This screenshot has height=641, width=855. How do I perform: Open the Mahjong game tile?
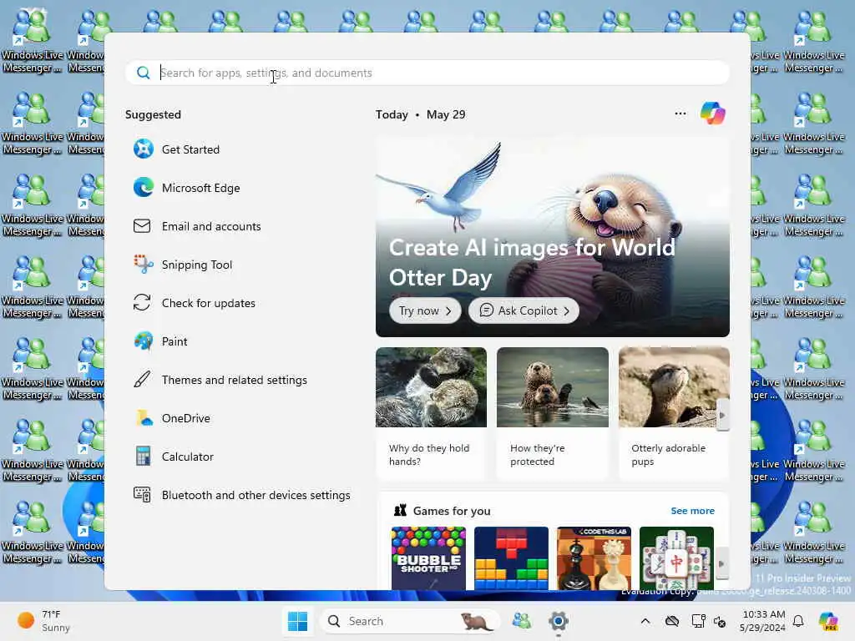pos(676,558)
